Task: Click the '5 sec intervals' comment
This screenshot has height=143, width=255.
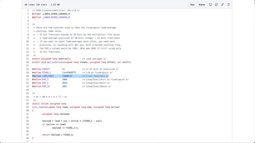Action: click(95, 76)
